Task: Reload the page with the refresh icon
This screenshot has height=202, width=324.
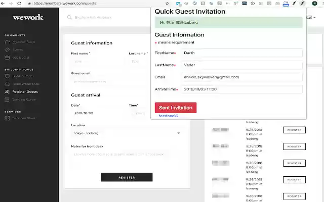Action: pos(19,4)
